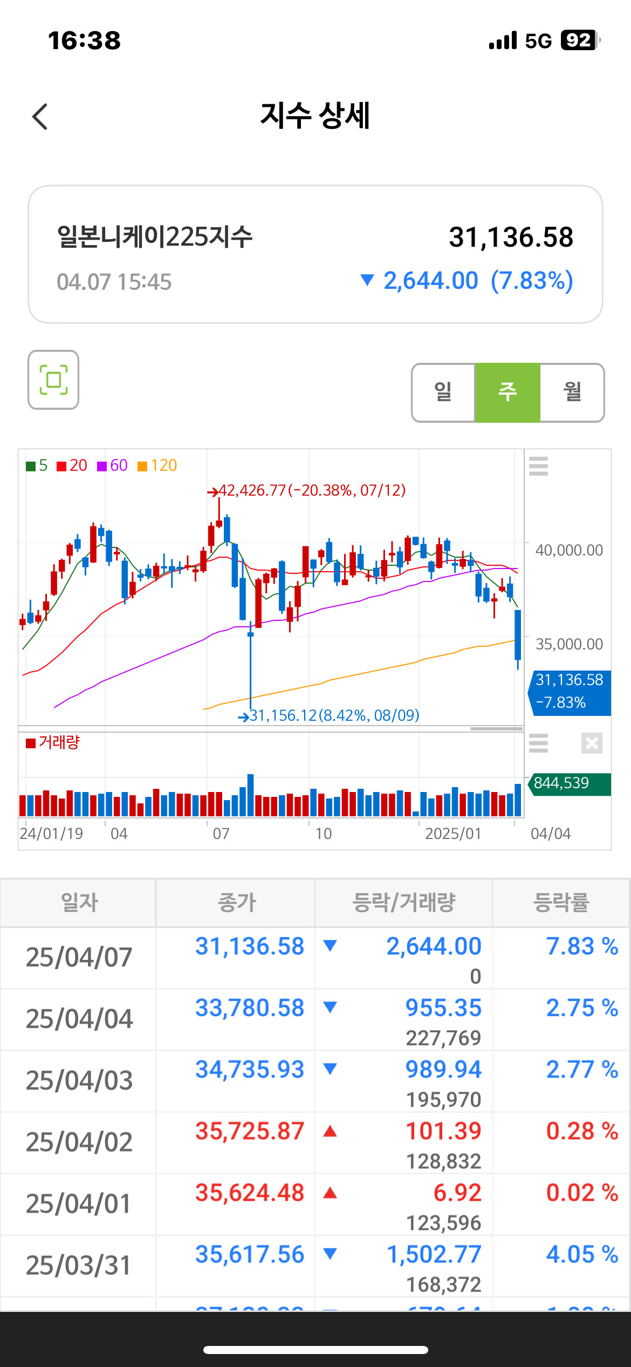Tap index name 일본니케이225지수
The height and width of the screenshot is (1367, 631).
(x=155, y=237)
